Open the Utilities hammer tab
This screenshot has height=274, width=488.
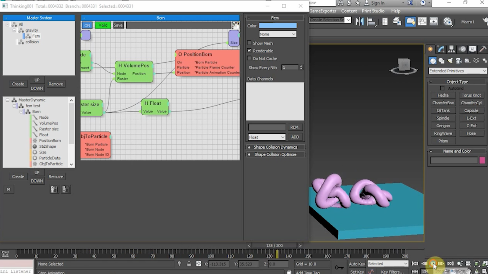coord(483,49)
